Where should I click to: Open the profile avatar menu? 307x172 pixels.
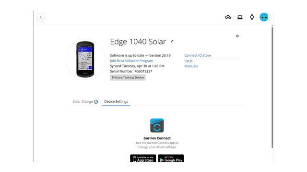click(264, 17)
